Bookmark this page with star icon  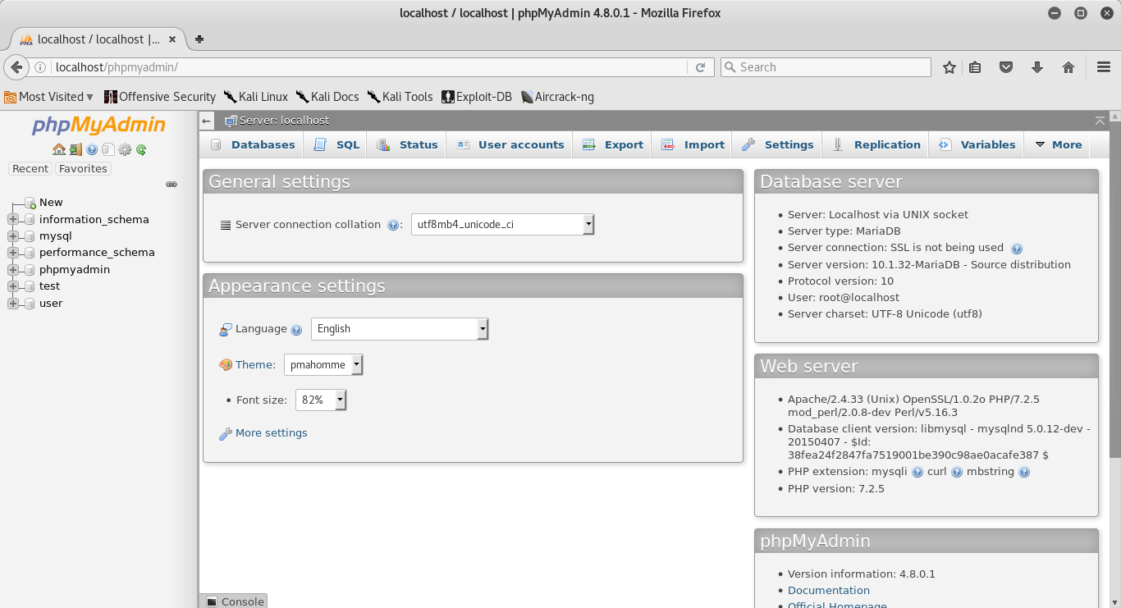tap(949, 67)
